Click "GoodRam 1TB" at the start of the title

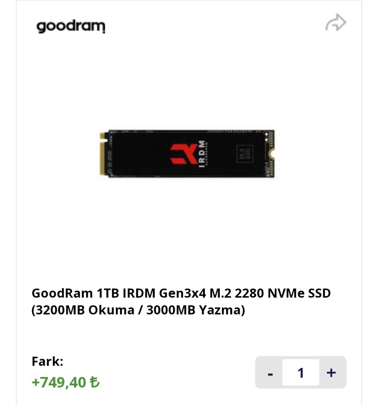(x=75, y=293)
